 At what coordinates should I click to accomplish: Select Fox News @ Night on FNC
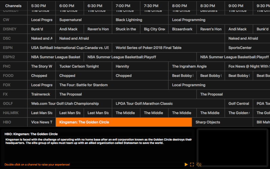click(x=247, y=66)
